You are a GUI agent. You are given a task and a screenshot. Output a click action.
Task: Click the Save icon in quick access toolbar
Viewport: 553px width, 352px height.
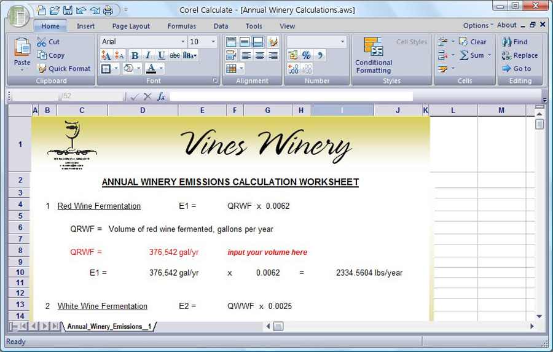coord(68,10)
